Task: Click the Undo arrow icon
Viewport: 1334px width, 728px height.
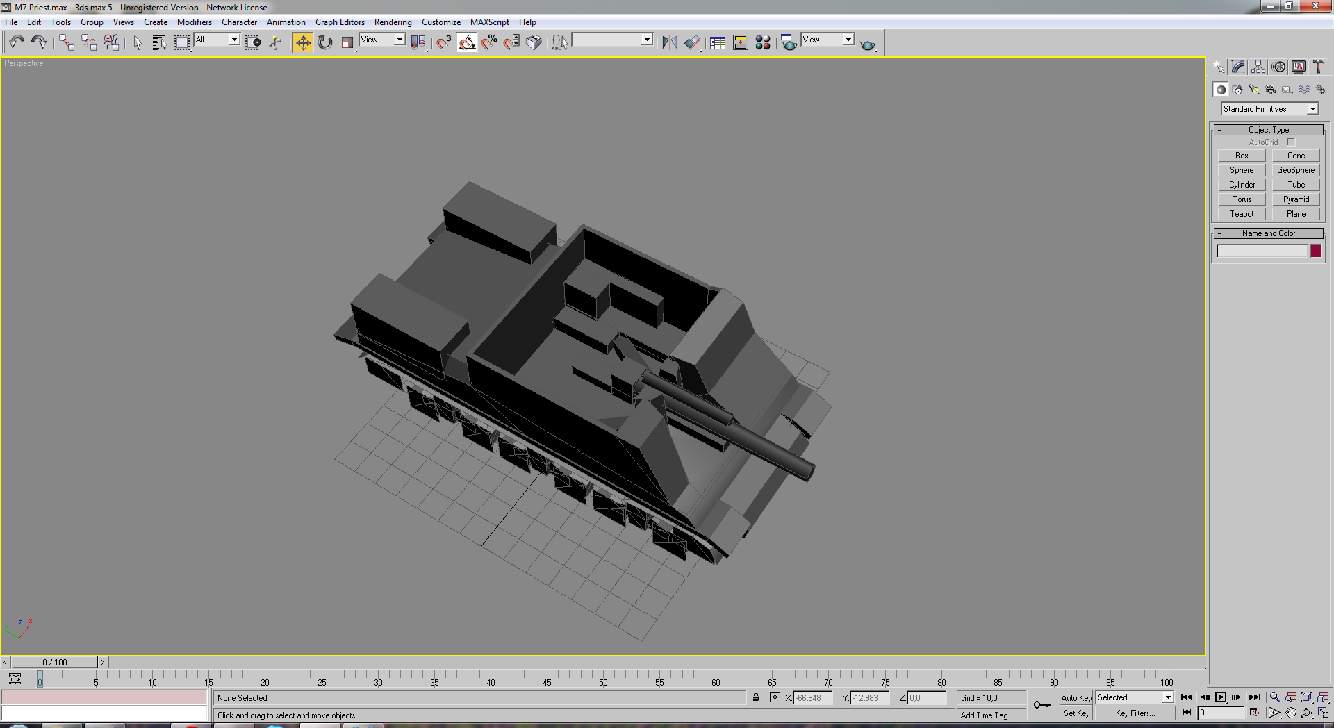Action: coord(17,43)
